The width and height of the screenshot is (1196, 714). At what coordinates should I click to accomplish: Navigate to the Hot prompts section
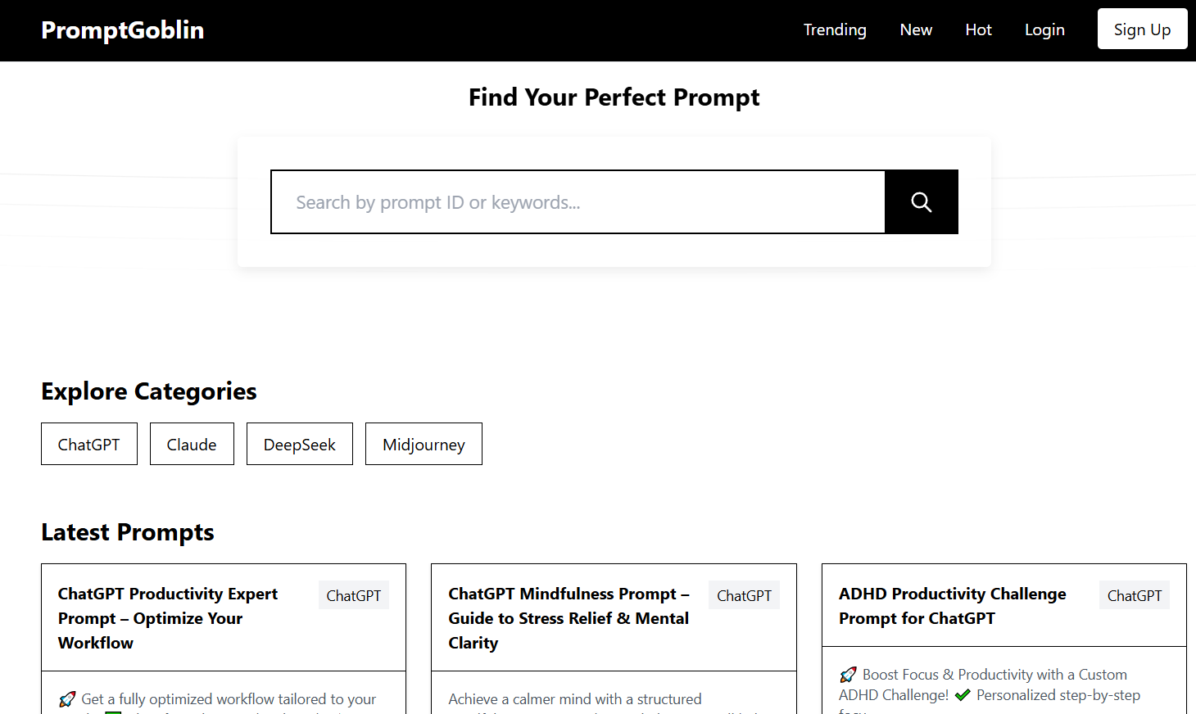pyautogui.click(x=978, y=30)
